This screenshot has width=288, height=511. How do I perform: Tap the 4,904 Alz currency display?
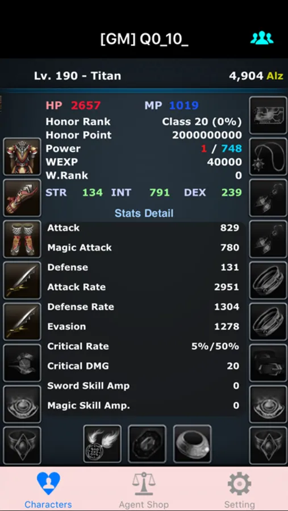pyautogui.click(x=256, y=76)
